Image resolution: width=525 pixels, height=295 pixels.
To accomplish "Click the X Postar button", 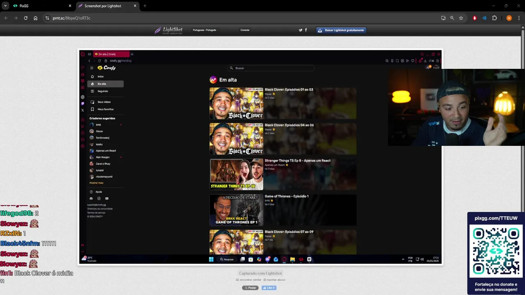I will (250, 288).
